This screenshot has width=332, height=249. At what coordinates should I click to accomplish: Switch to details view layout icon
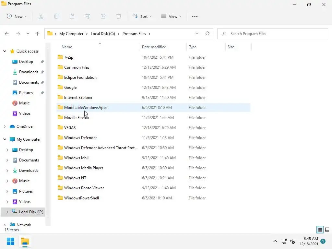tap(320, 230)
